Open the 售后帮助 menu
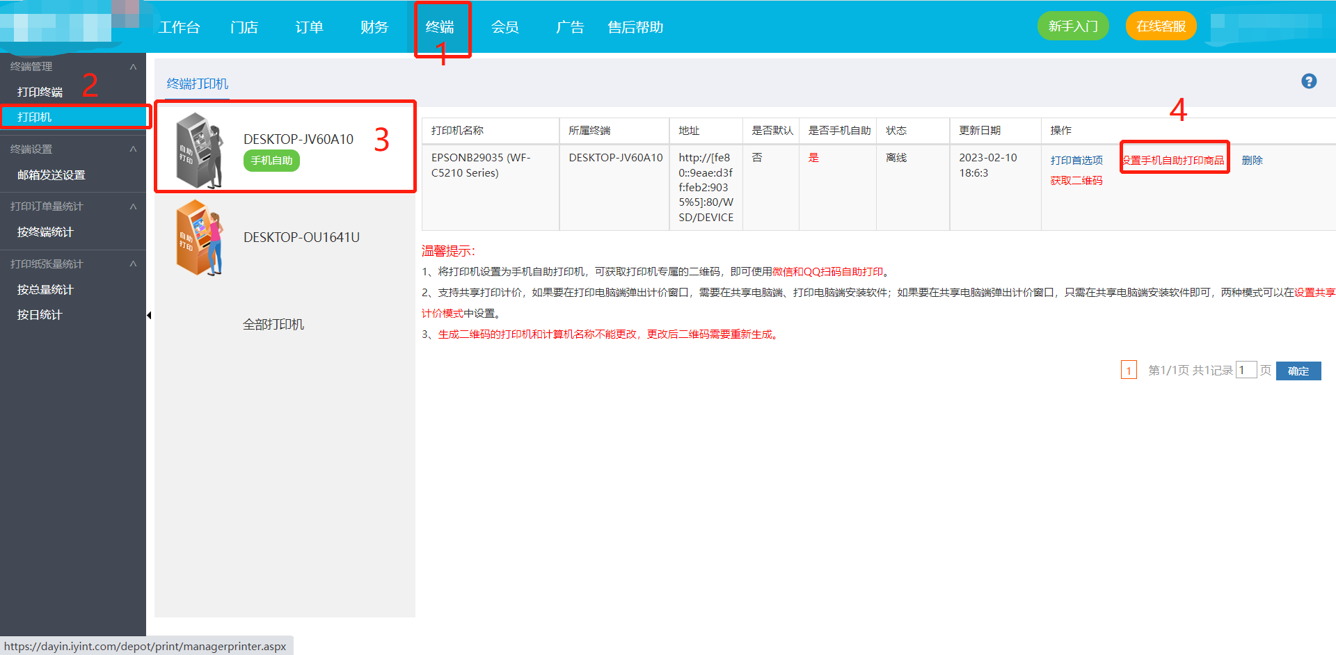 [x=635, y=27]
